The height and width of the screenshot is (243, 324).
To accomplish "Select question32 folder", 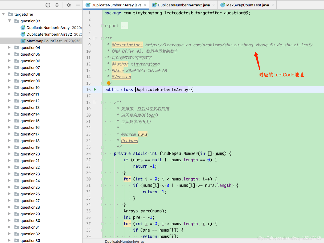I will click(x=30, y=234).
